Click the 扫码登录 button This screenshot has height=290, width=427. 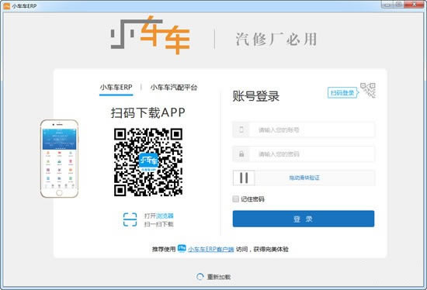[342, 93]
